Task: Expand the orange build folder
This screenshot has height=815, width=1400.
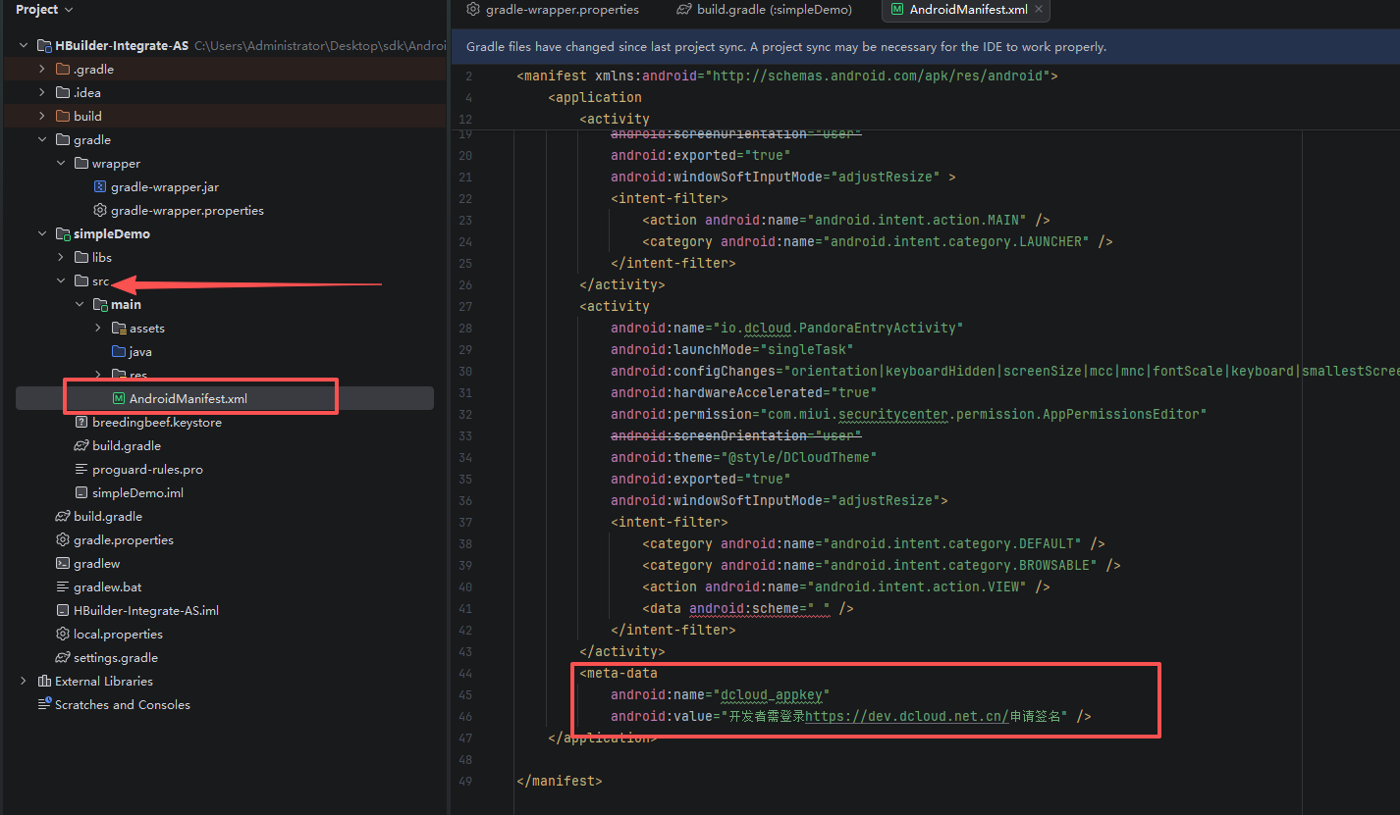Action: tap(42, 117)
